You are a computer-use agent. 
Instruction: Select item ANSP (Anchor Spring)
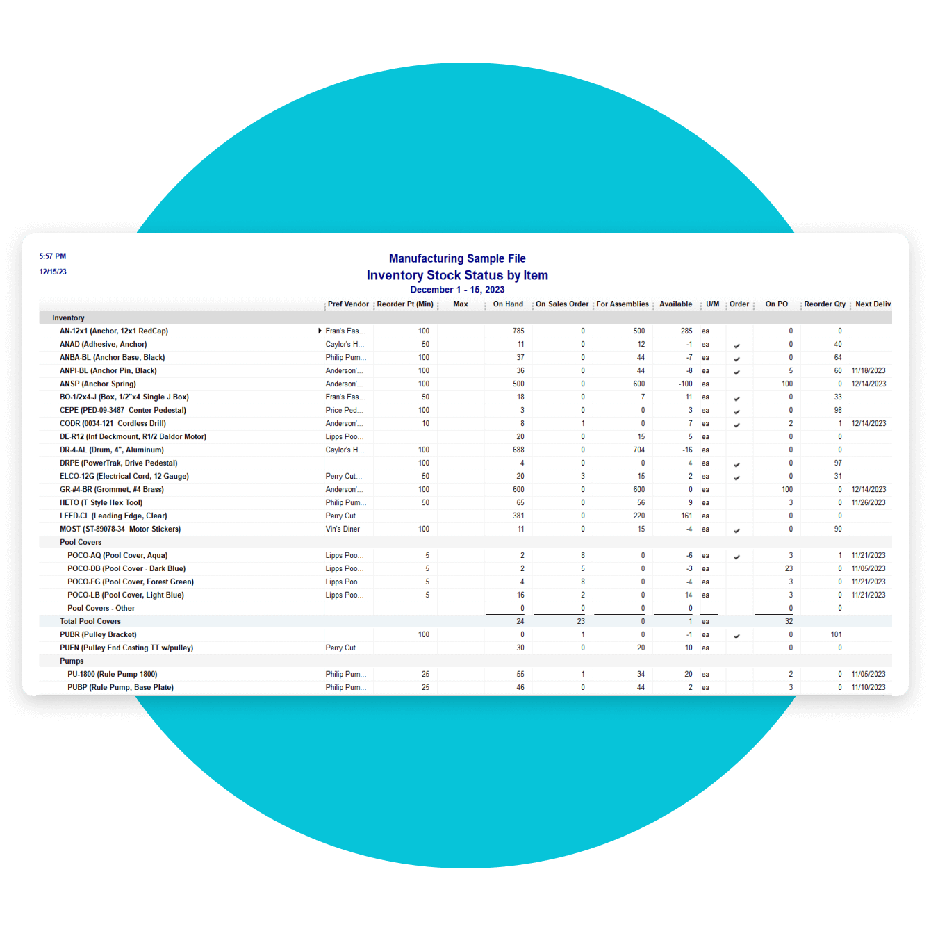[98, 384]
